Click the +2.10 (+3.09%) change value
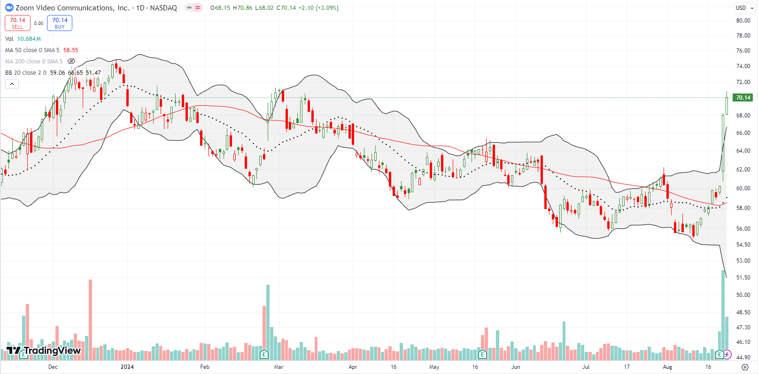The width and height of the screenshot is (758, 374). point(318,8)
